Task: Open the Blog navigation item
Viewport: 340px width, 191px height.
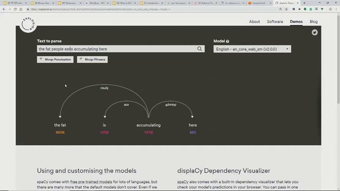Action: (x=313, y=22)
